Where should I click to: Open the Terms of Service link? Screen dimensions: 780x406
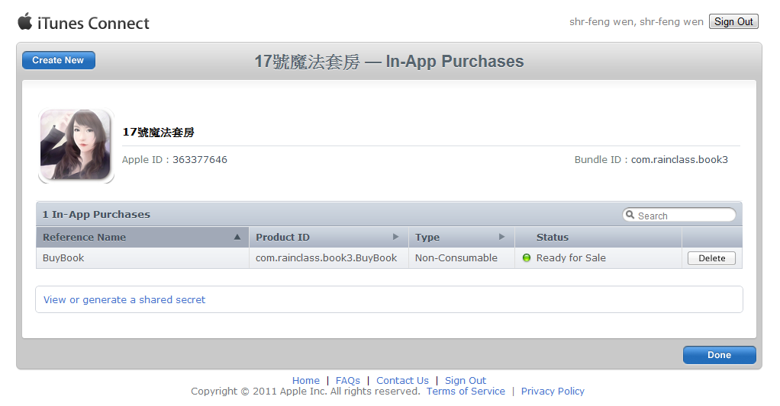(466, 391)
